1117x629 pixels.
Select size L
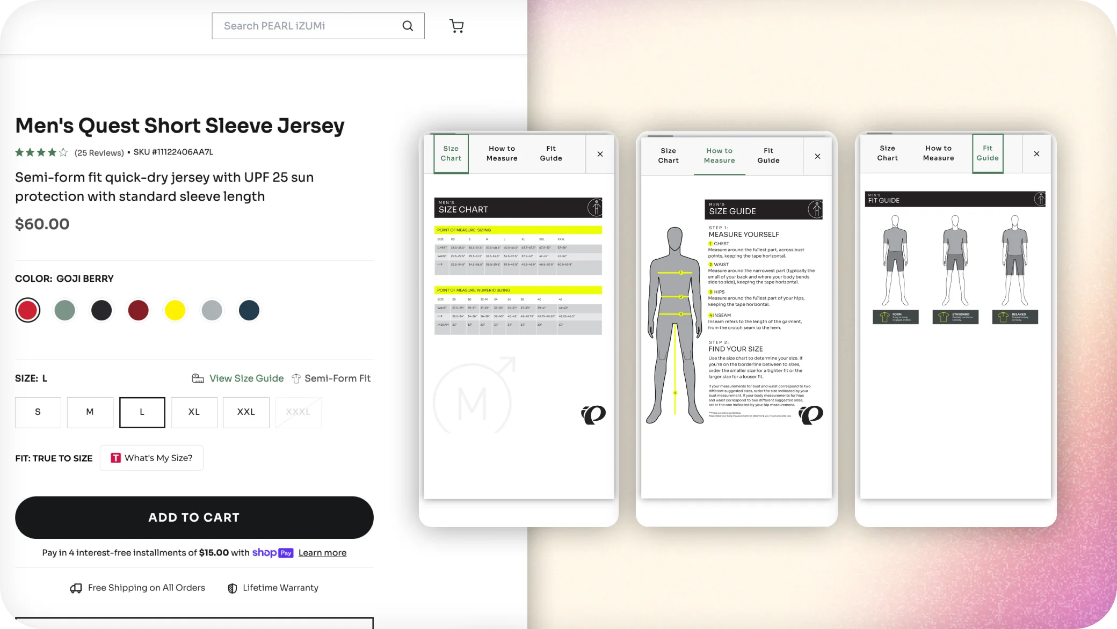(x=142, y=412)
